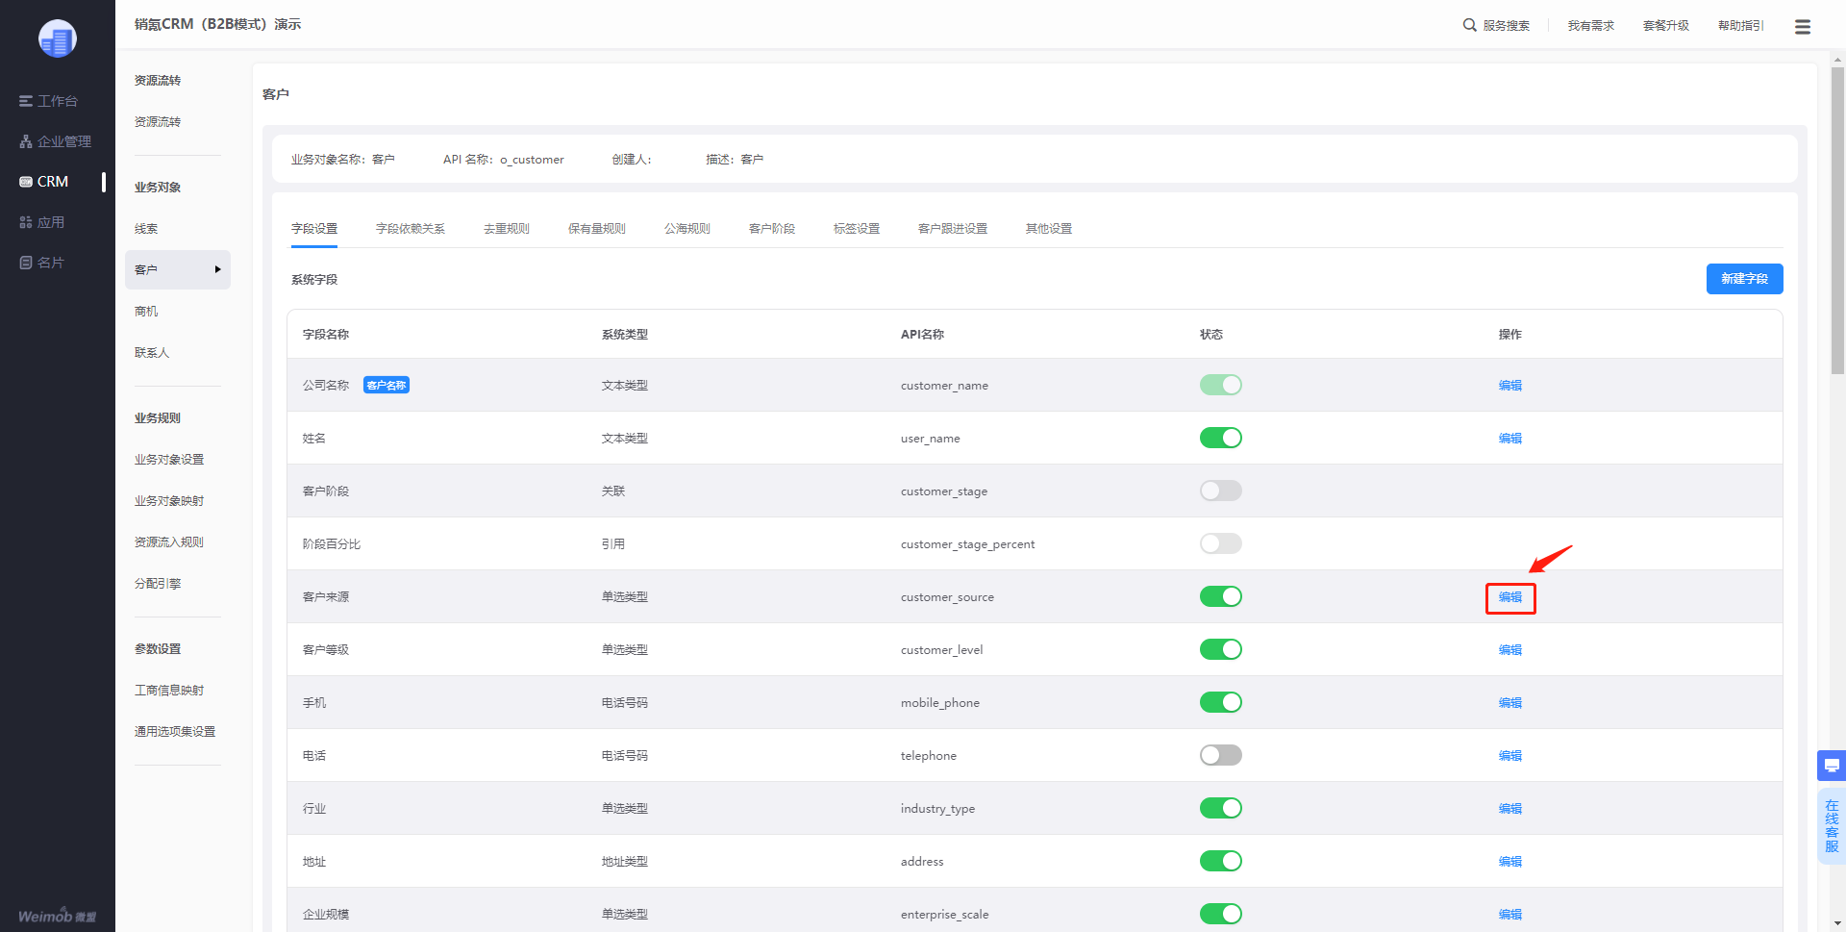1846x932 pixels.
Task: Switch to 字段依赖关系 tab
Action: (x=411, y=229)
